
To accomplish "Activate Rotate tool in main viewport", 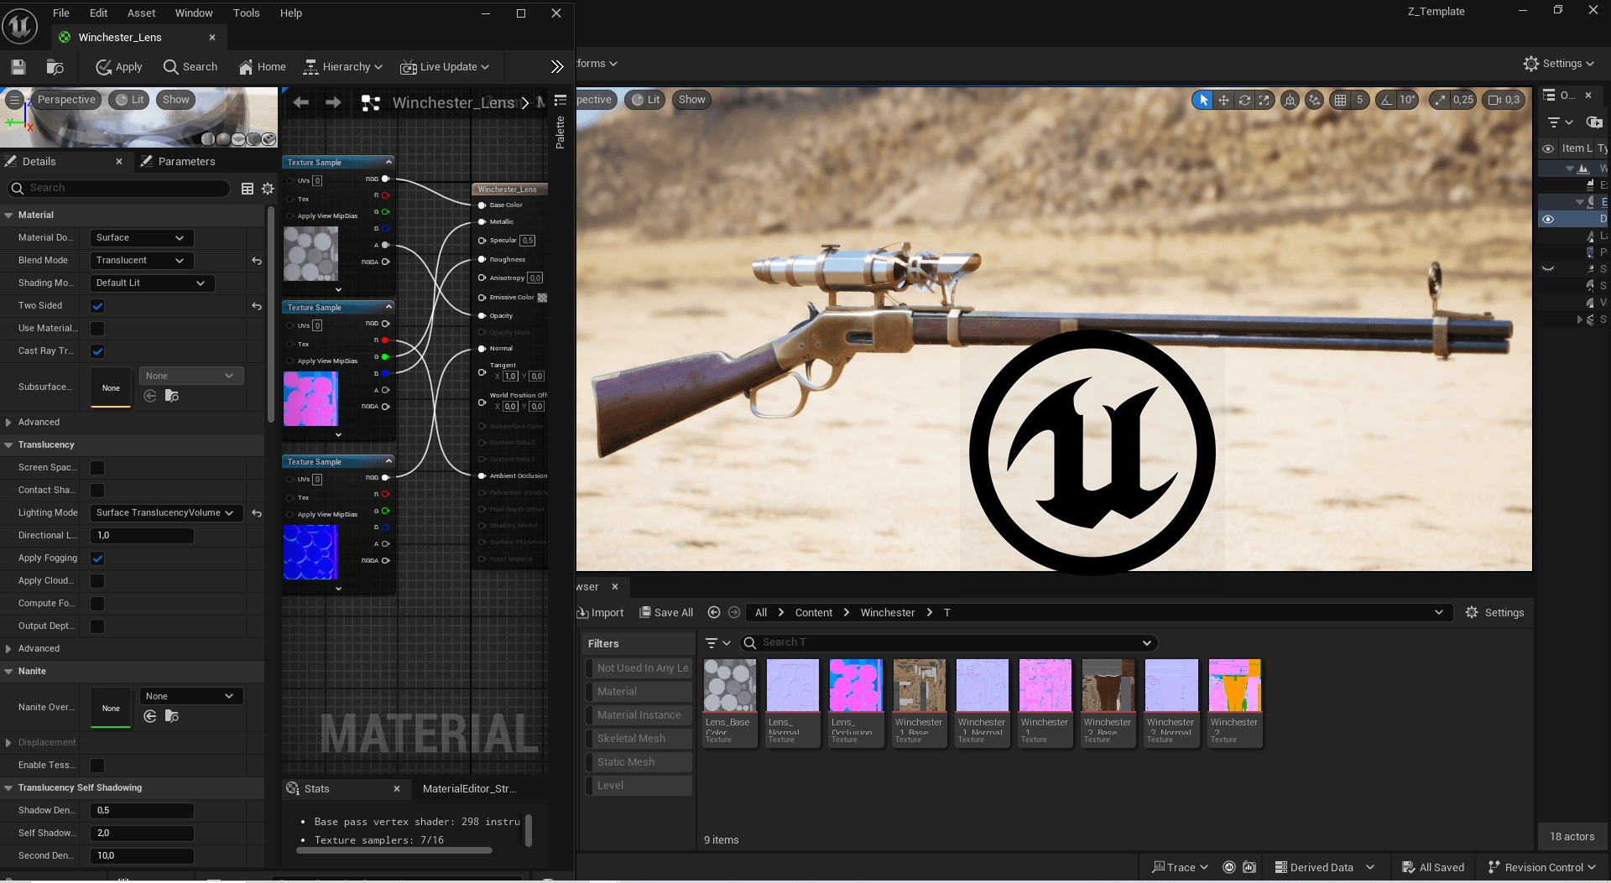I will (1244, 100).
